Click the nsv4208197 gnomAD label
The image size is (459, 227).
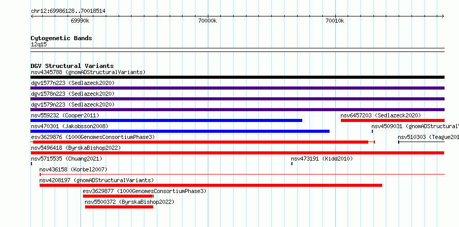tap(96, 180)
